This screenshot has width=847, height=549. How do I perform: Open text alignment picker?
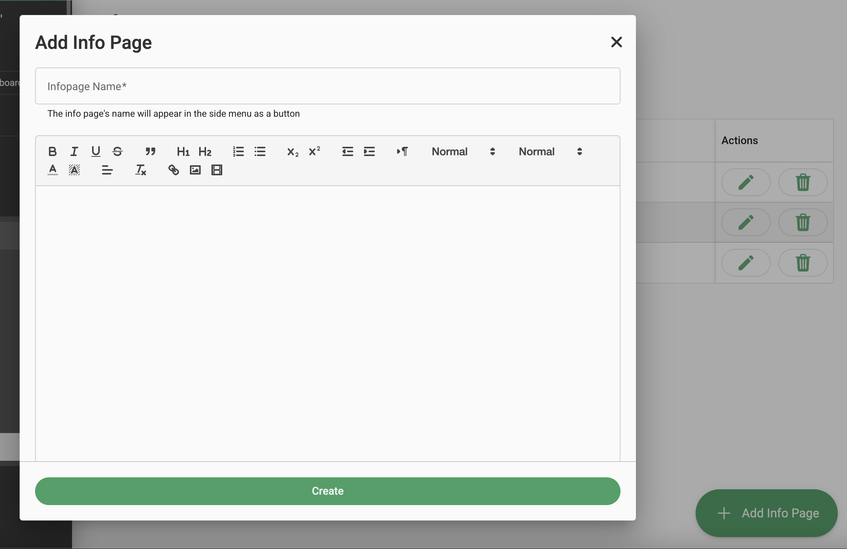[x=107, y=170]
